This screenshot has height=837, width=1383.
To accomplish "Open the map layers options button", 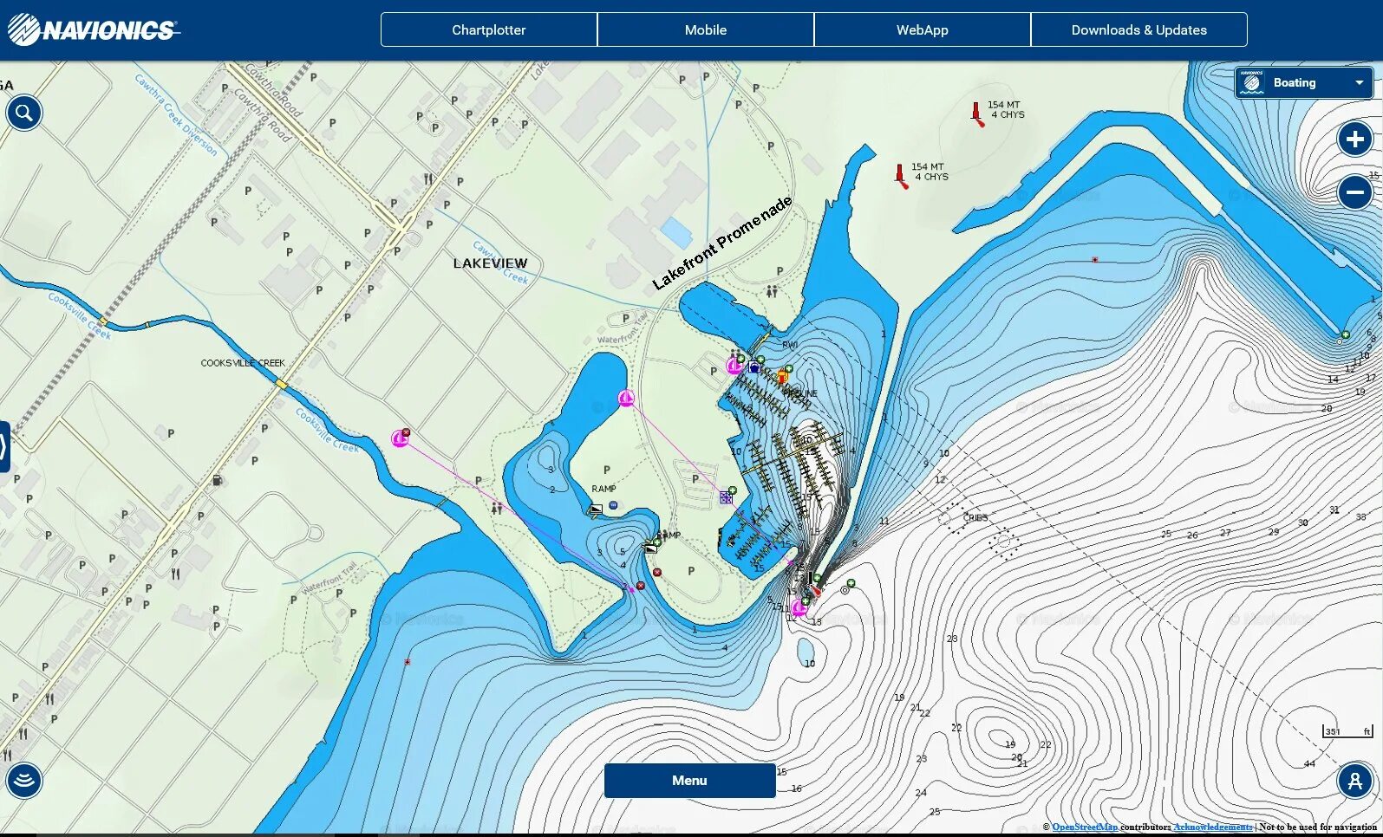I will (x=24, y=781).
